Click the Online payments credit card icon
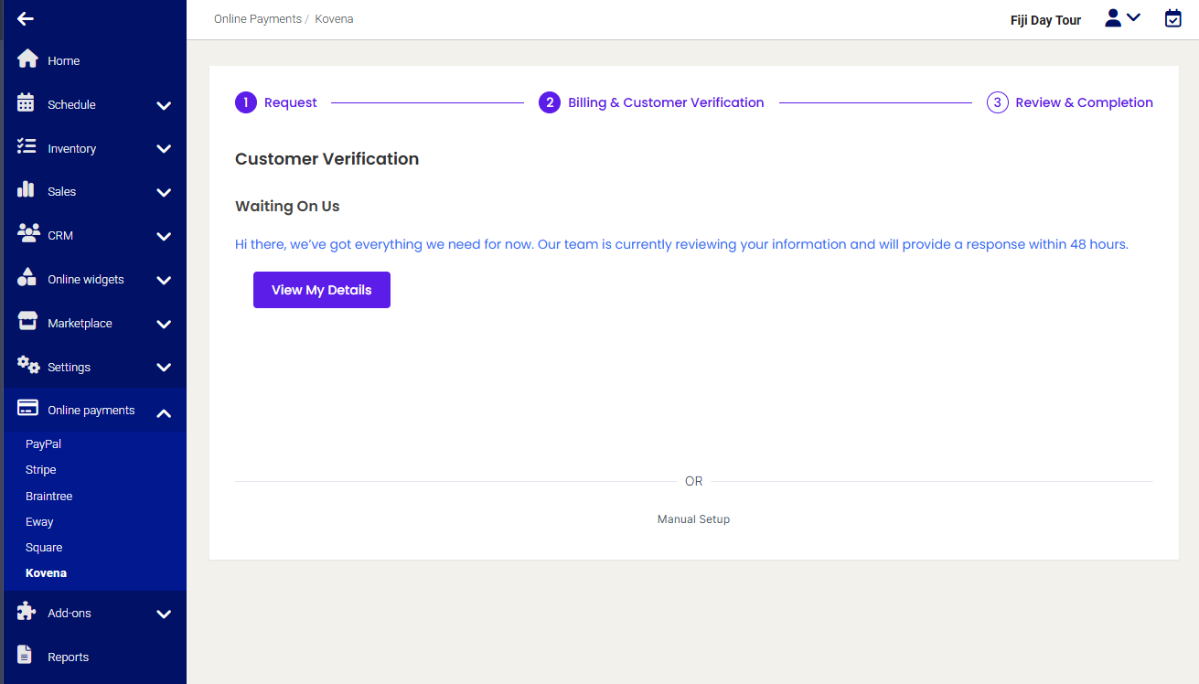This screenshot has height=684, width=1199. [27, 408]
